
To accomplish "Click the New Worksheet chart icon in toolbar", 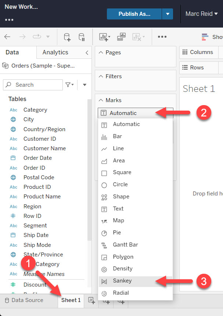I will (104, 37).
